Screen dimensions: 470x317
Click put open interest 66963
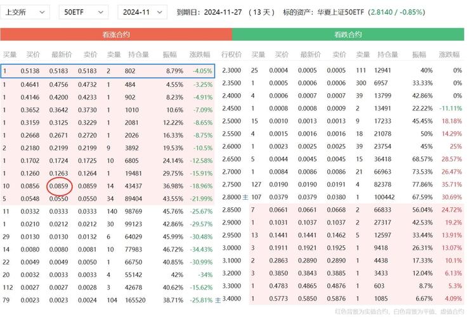382,172
